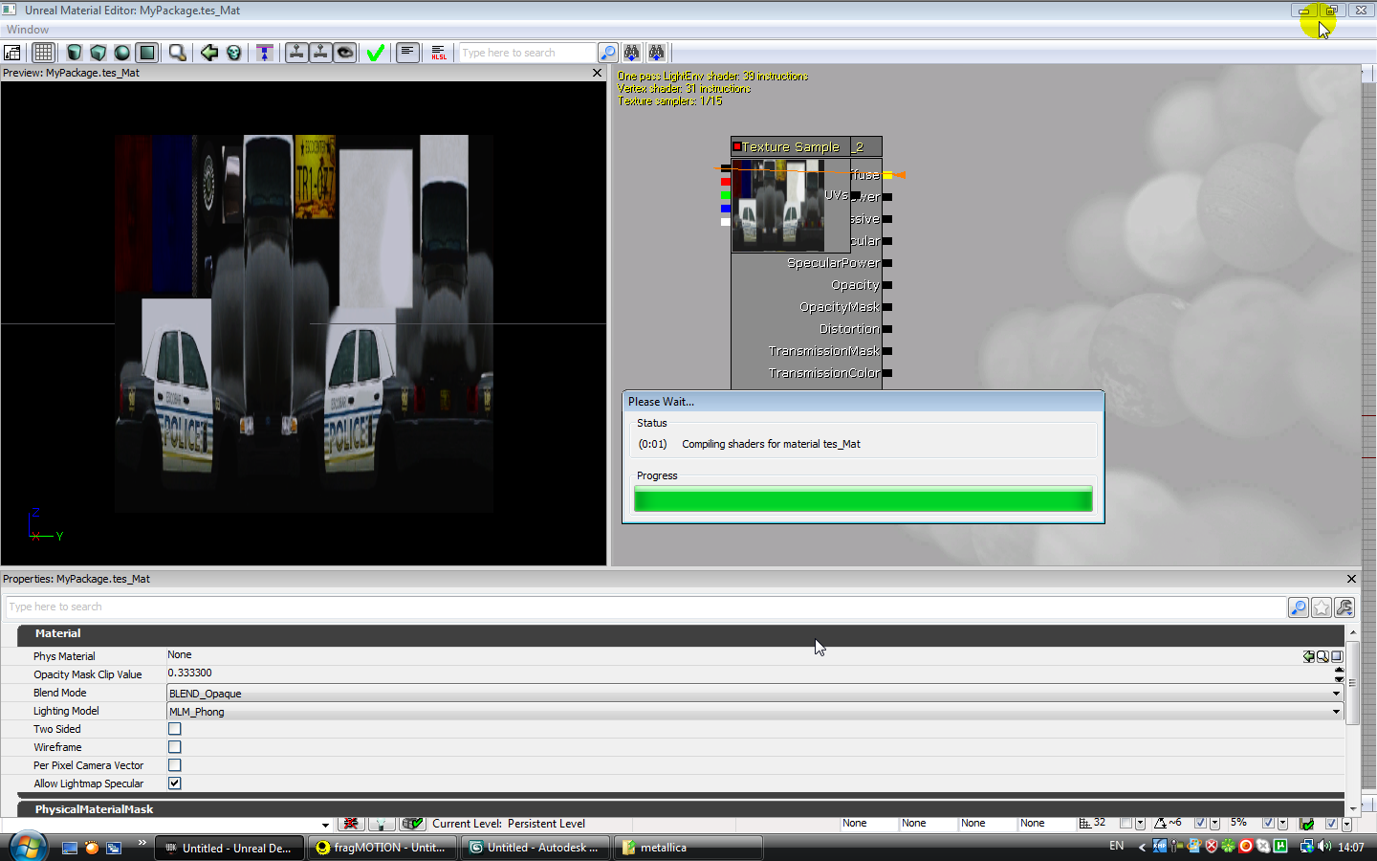Select the cube preview primitive
Screen dimensions: 1377x861
[98, 53]
